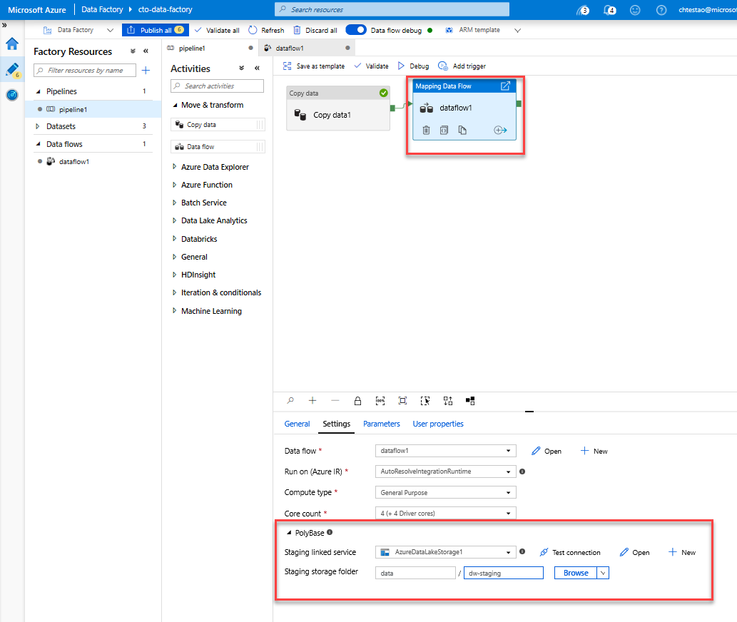Open the Data Factory home icon
The height and width of the screenshot is (622, 737).
tap(12, 44)
